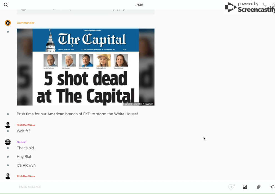Click the picture upload icon
This screenshot has width=275, height=194.
point(245,187)
